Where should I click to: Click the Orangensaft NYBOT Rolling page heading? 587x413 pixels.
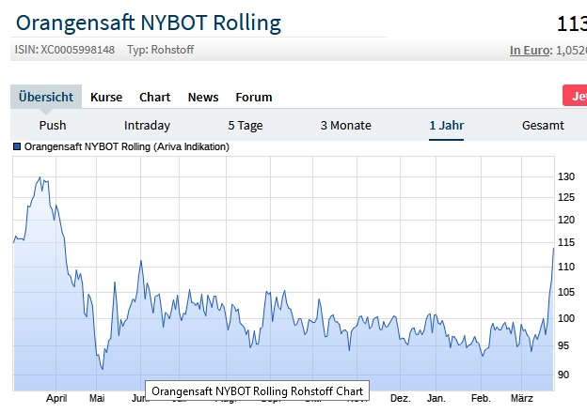(149, 23)
